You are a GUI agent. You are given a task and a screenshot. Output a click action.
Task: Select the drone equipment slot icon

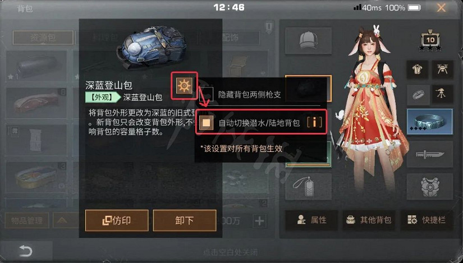click(x=442, y=70)
